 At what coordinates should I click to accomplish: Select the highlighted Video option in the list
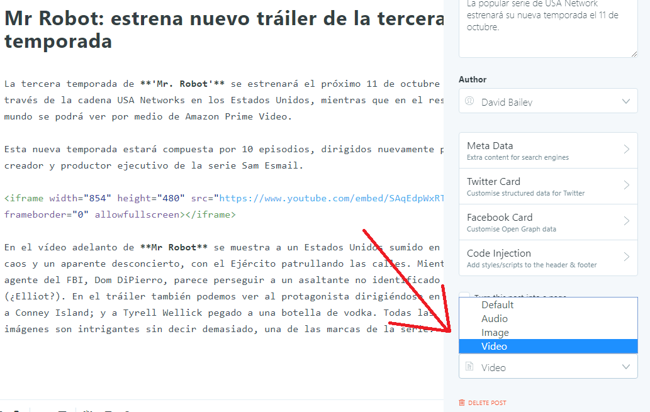point(548,346)
